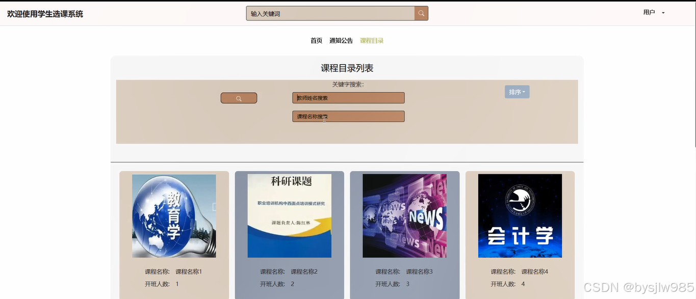Open the 会计学 course thumbnail
696x299 pixels.
(x=520, y=215)
